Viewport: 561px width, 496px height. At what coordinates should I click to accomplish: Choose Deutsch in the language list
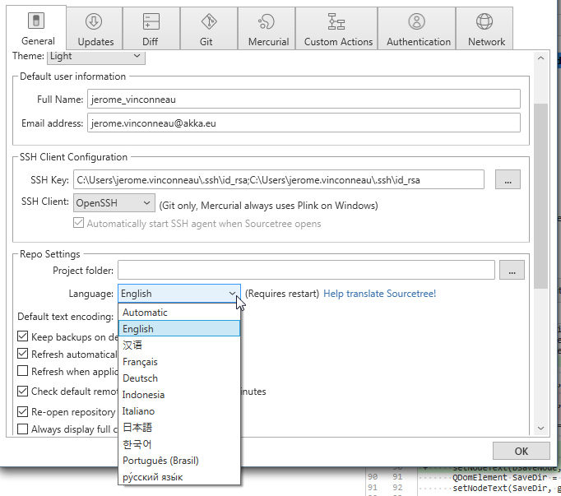(x=178, y=378)
